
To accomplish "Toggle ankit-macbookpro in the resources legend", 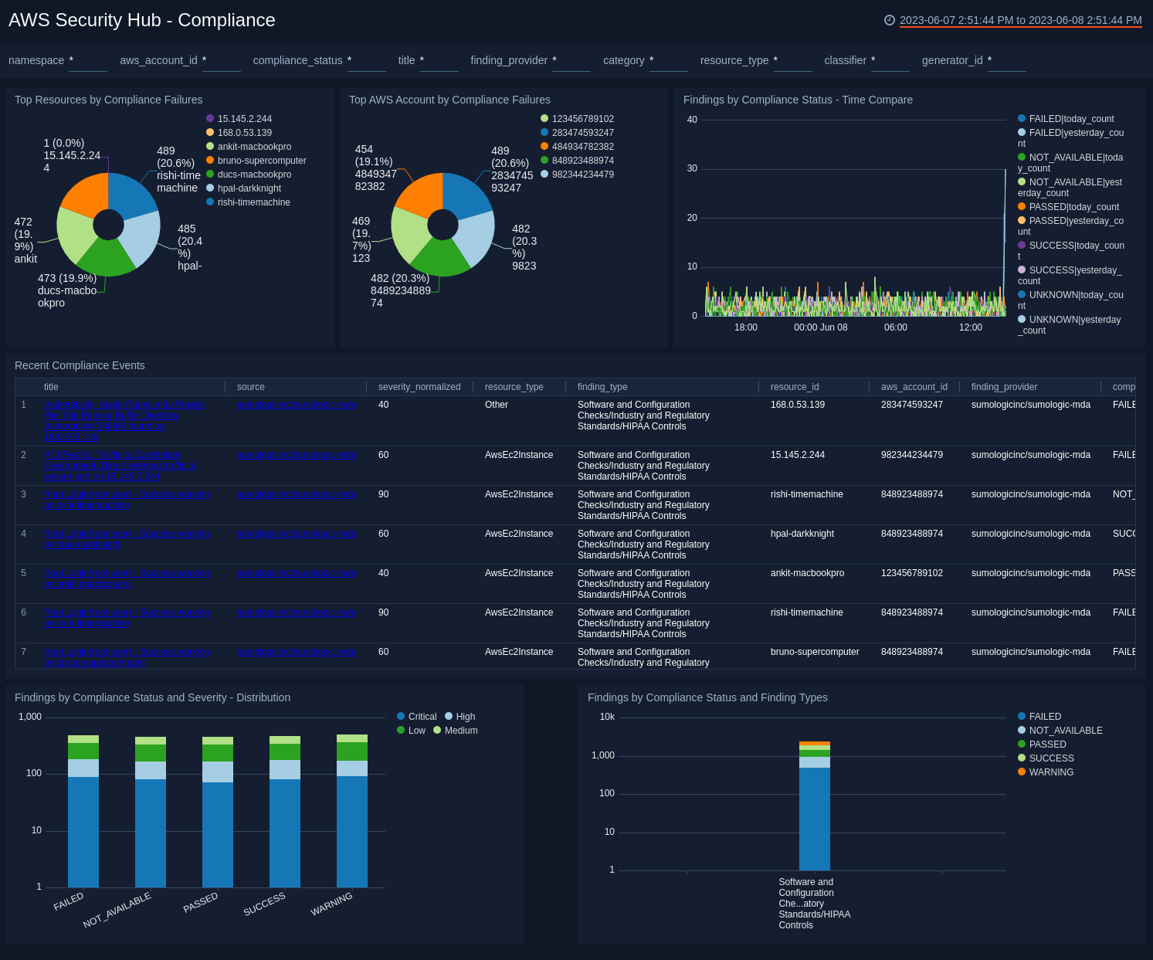I will (249, 147).
